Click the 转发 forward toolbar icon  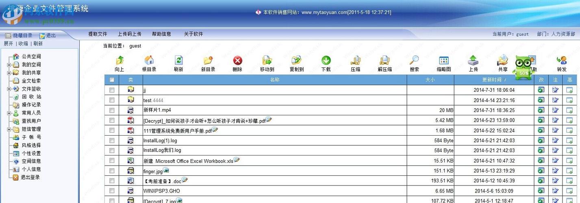pyautogui.click(x=562, y=60)
